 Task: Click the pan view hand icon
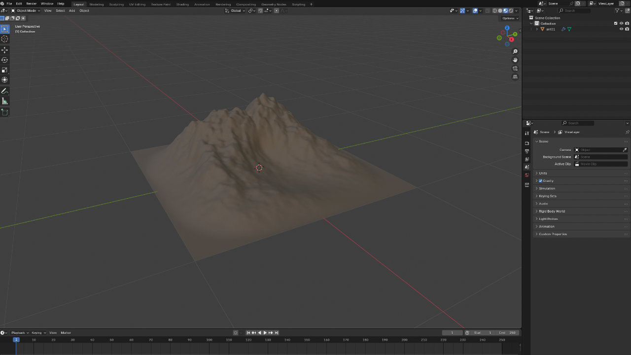(515, 60)
